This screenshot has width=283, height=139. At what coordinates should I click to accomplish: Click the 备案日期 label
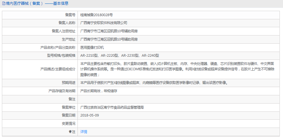pyautogui.click(x=69, y=115)
